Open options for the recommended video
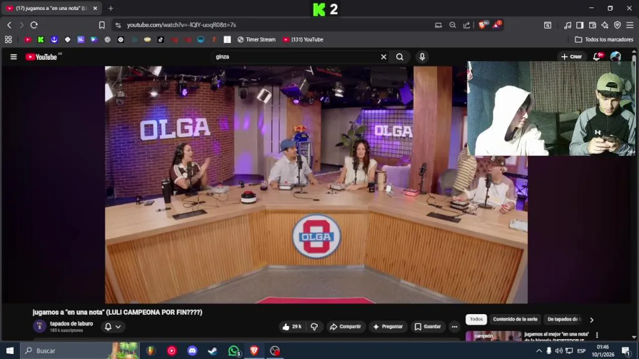 pyautogui.click(x=597, y=335)
